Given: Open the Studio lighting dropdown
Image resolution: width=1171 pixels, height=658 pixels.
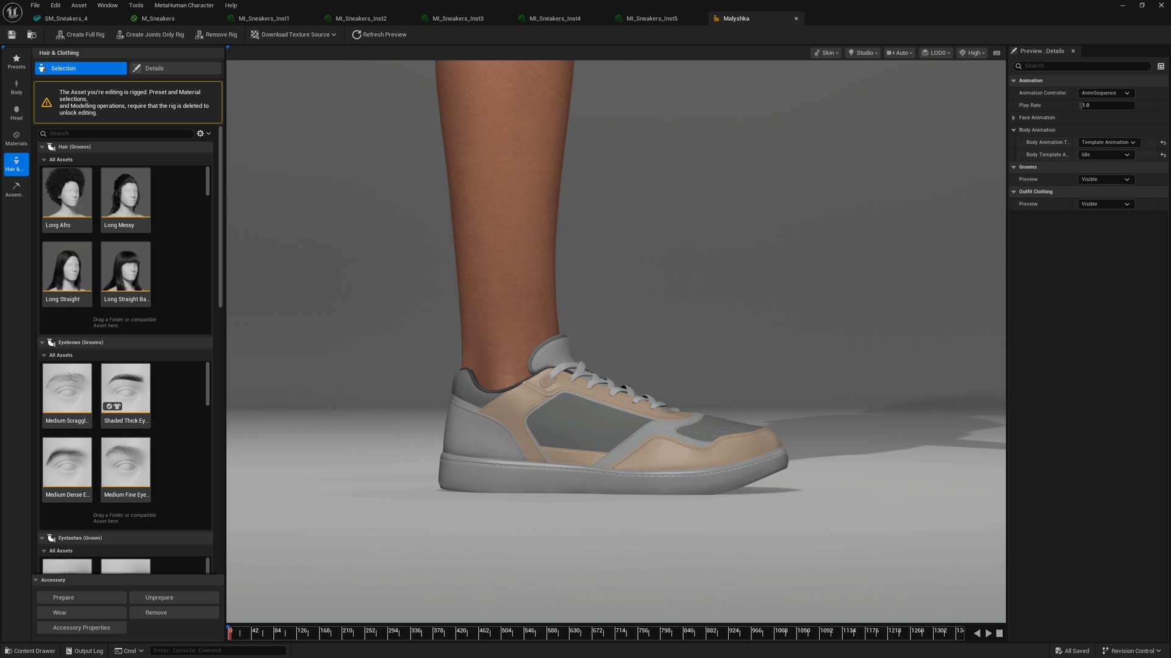Looking at the screenshot, I should [x=863, y=53].
